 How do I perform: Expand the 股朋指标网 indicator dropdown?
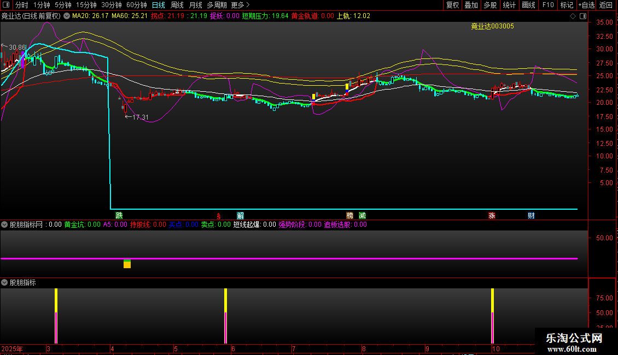(x=4, y=224)
